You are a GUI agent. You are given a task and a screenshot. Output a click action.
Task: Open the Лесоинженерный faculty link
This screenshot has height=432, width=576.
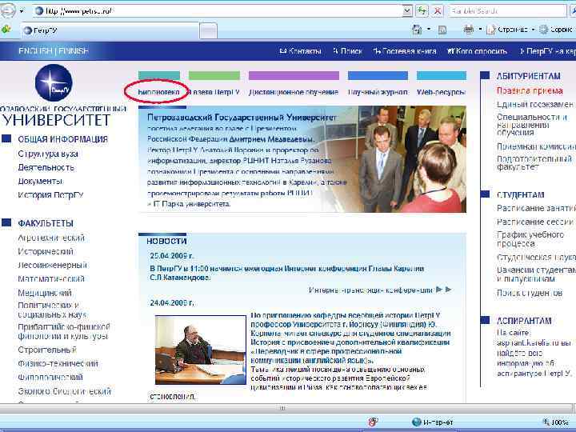pyautogui.click(x=52, y=265)
